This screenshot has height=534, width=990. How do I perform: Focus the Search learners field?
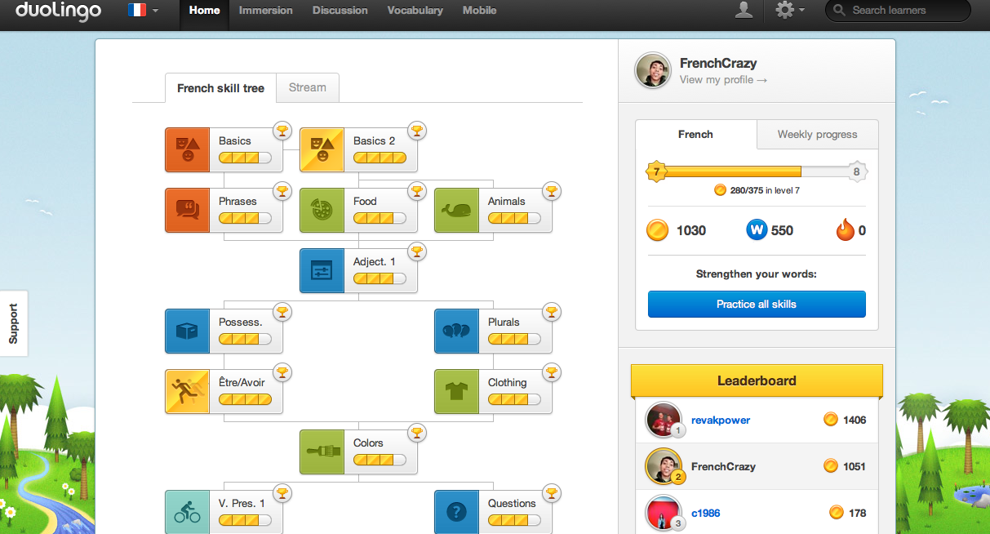tap(906, 11)
